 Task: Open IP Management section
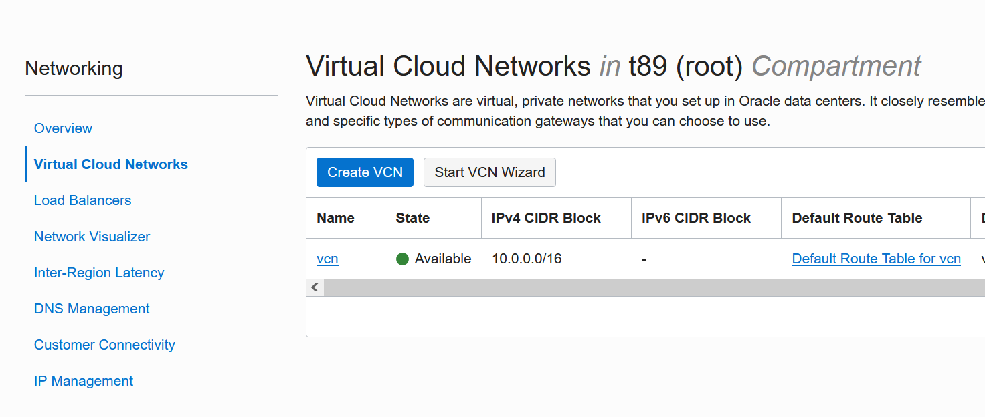coord(84,381)
